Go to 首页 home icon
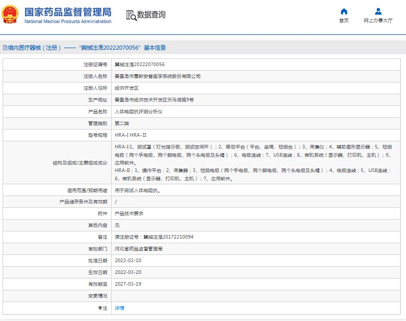Image resolution: width=406 pixels, height=321 pixels. tap(344, 11)
